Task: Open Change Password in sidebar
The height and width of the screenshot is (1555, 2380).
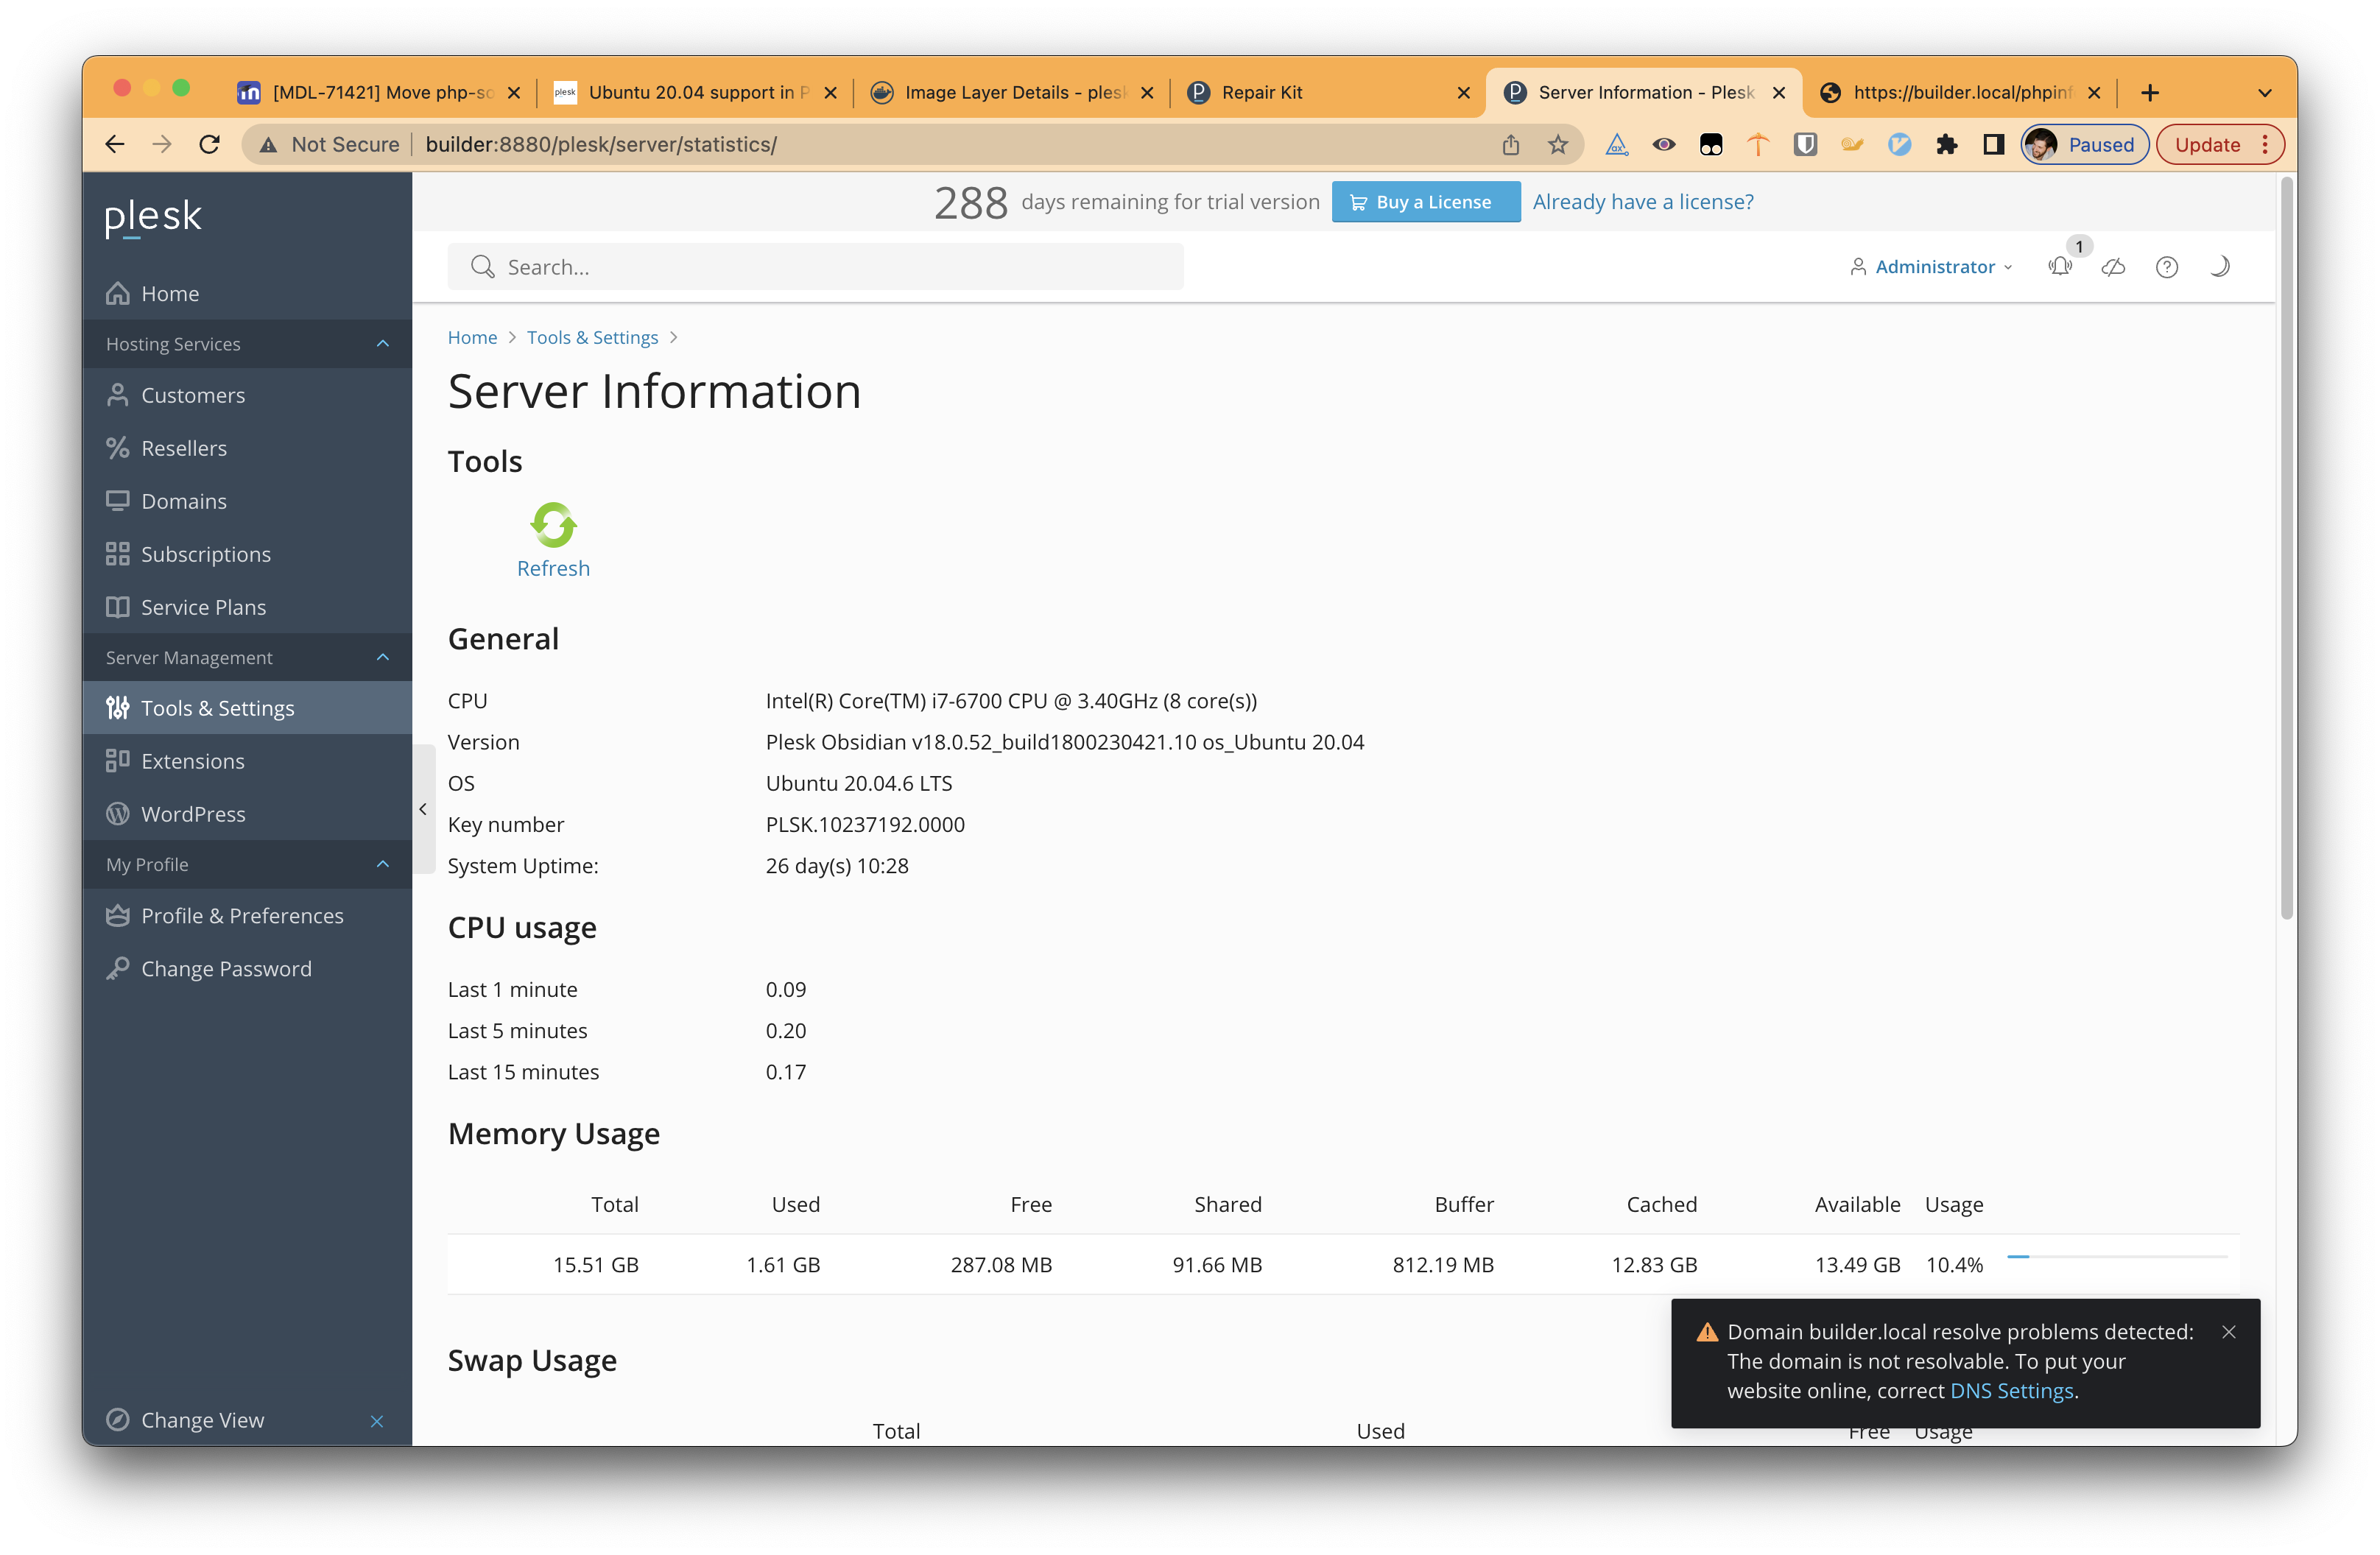Action: pos(247,969)
